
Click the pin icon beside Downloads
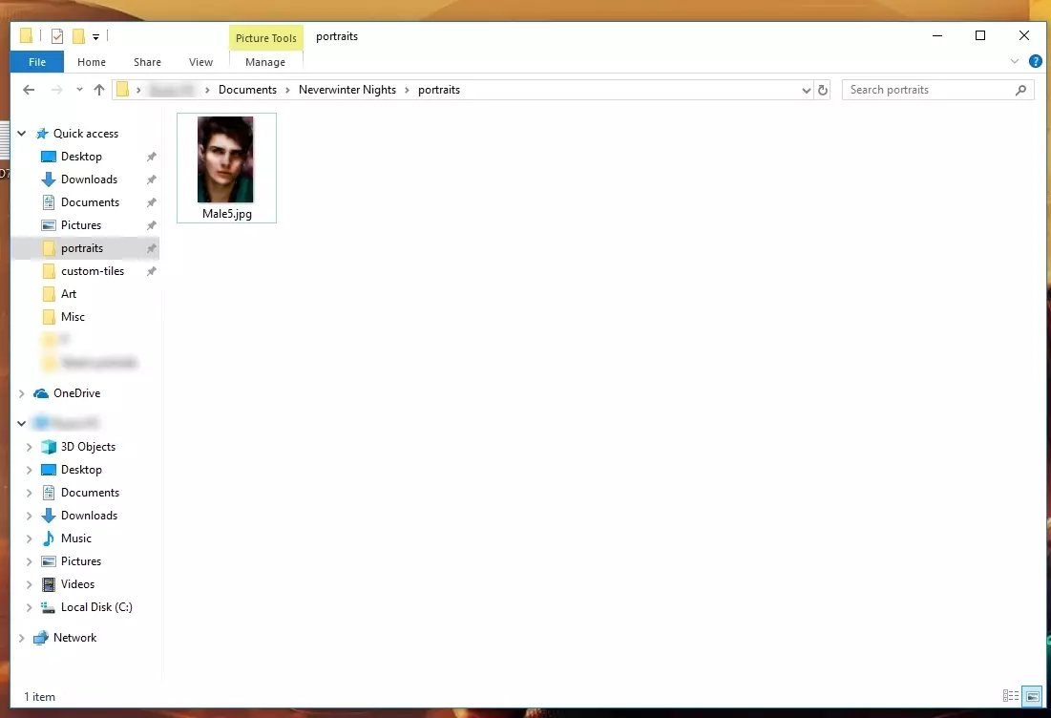[x=152, y=179]
